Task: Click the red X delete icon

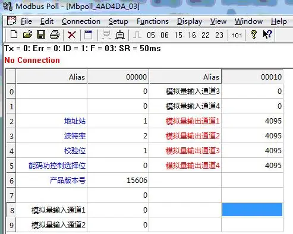Action: 71,35
